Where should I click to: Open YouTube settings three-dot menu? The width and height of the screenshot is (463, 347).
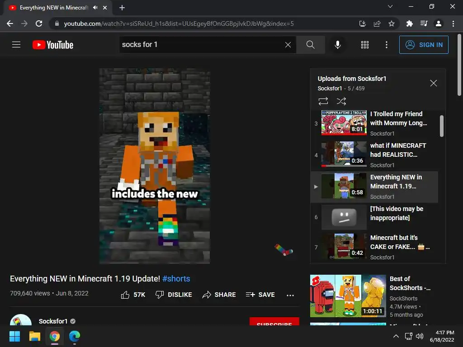(x=387, y=45)
